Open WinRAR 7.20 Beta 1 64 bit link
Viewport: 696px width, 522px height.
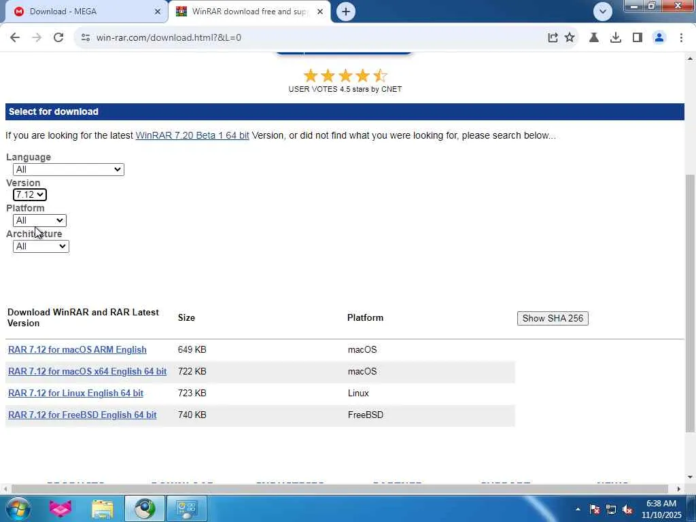[192, 135]
